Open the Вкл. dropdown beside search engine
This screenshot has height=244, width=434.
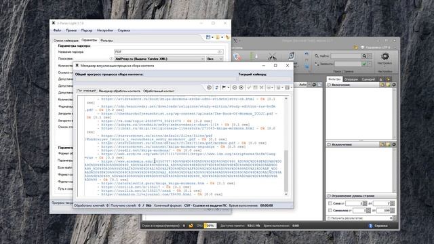[x=215, y=59]
